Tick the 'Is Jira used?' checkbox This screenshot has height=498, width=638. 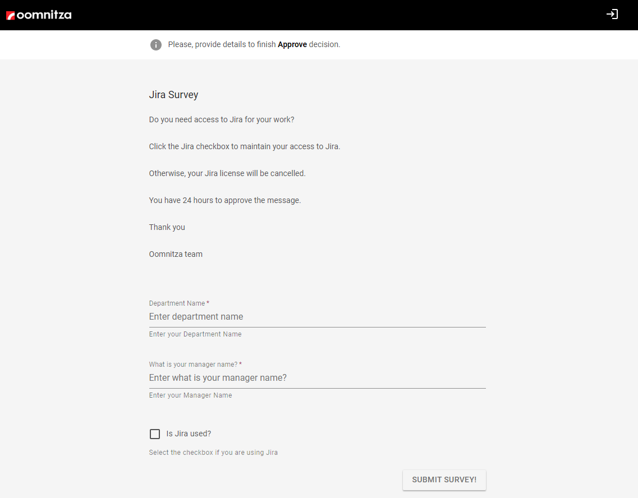155,434
